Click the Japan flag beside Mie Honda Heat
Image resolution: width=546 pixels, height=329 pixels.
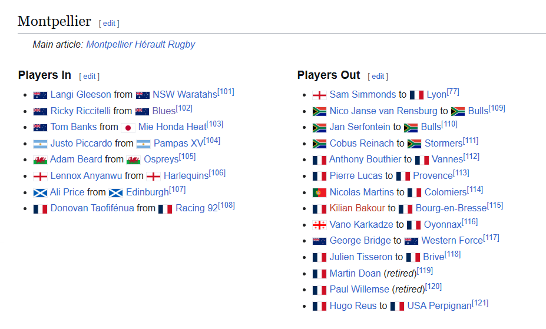click(x=128, y=127)
